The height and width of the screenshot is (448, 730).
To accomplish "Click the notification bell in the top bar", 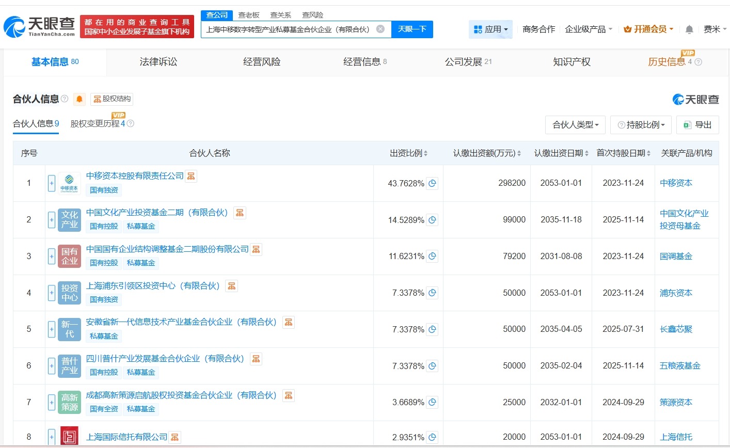I will [689, 29].
